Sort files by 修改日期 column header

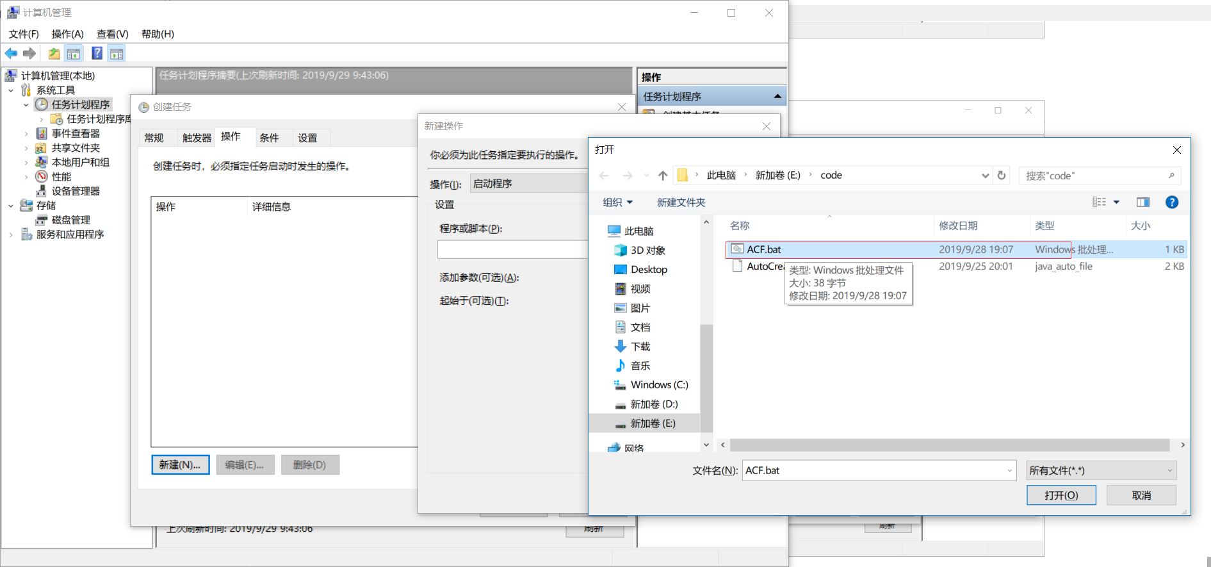coord(958,226)
